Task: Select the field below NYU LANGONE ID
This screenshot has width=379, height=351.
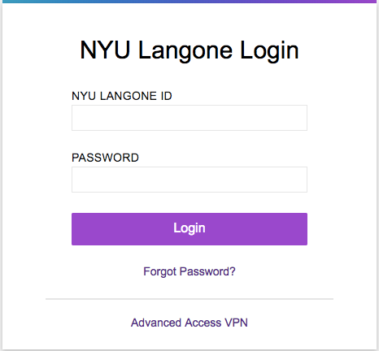Action: [189, 118]
